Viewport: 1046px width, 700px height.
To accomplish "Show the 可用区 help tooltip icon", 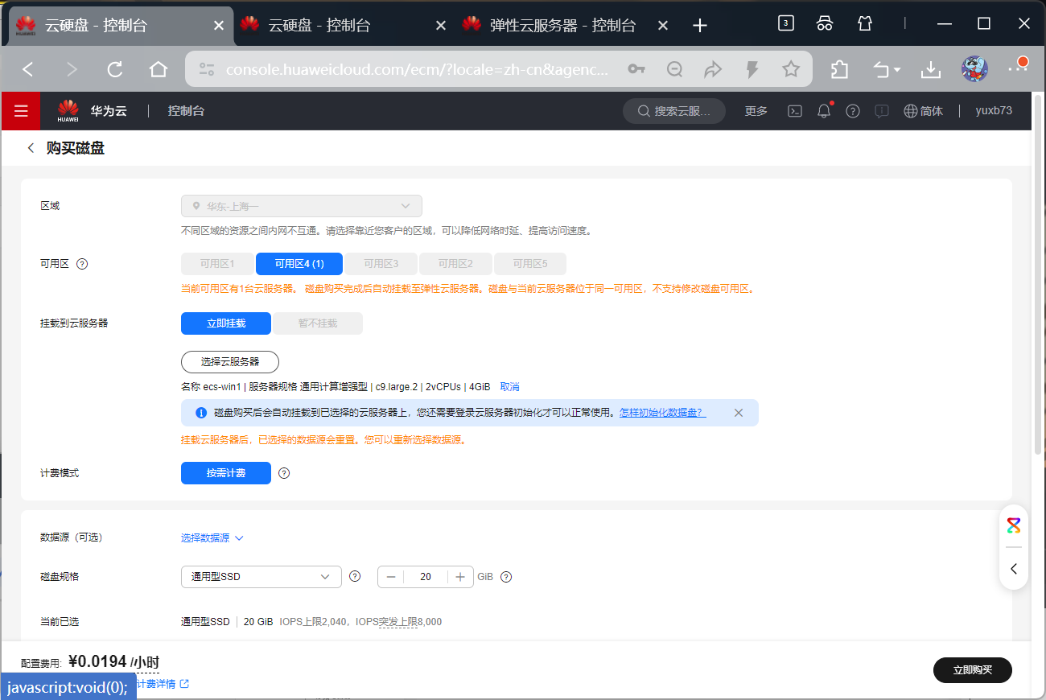I will 82,264.
